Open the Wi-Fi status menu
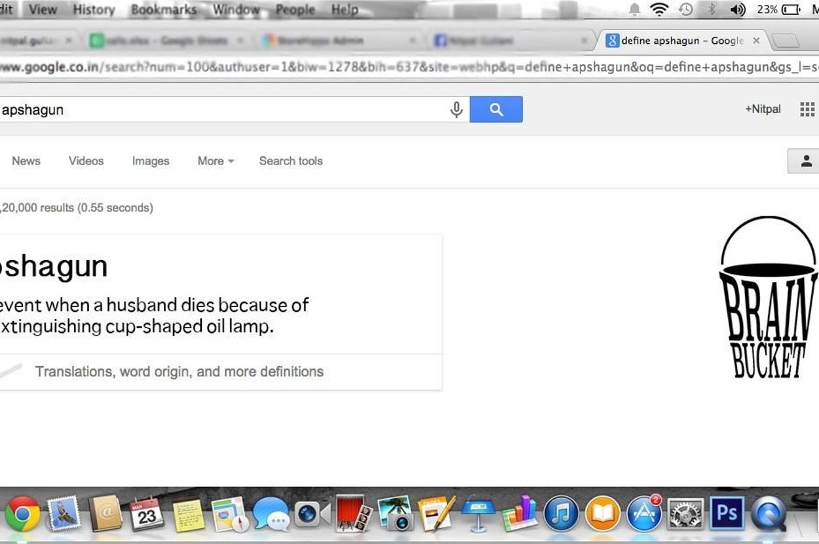This screenshot has height=544, width=819. pos(658,9)
